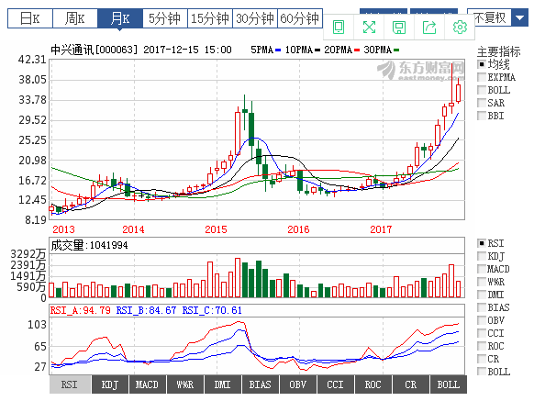Viewport: 534px width, 401px height.
Task: Click the RSI_A:94.79 value label
Action: [81, 310]
